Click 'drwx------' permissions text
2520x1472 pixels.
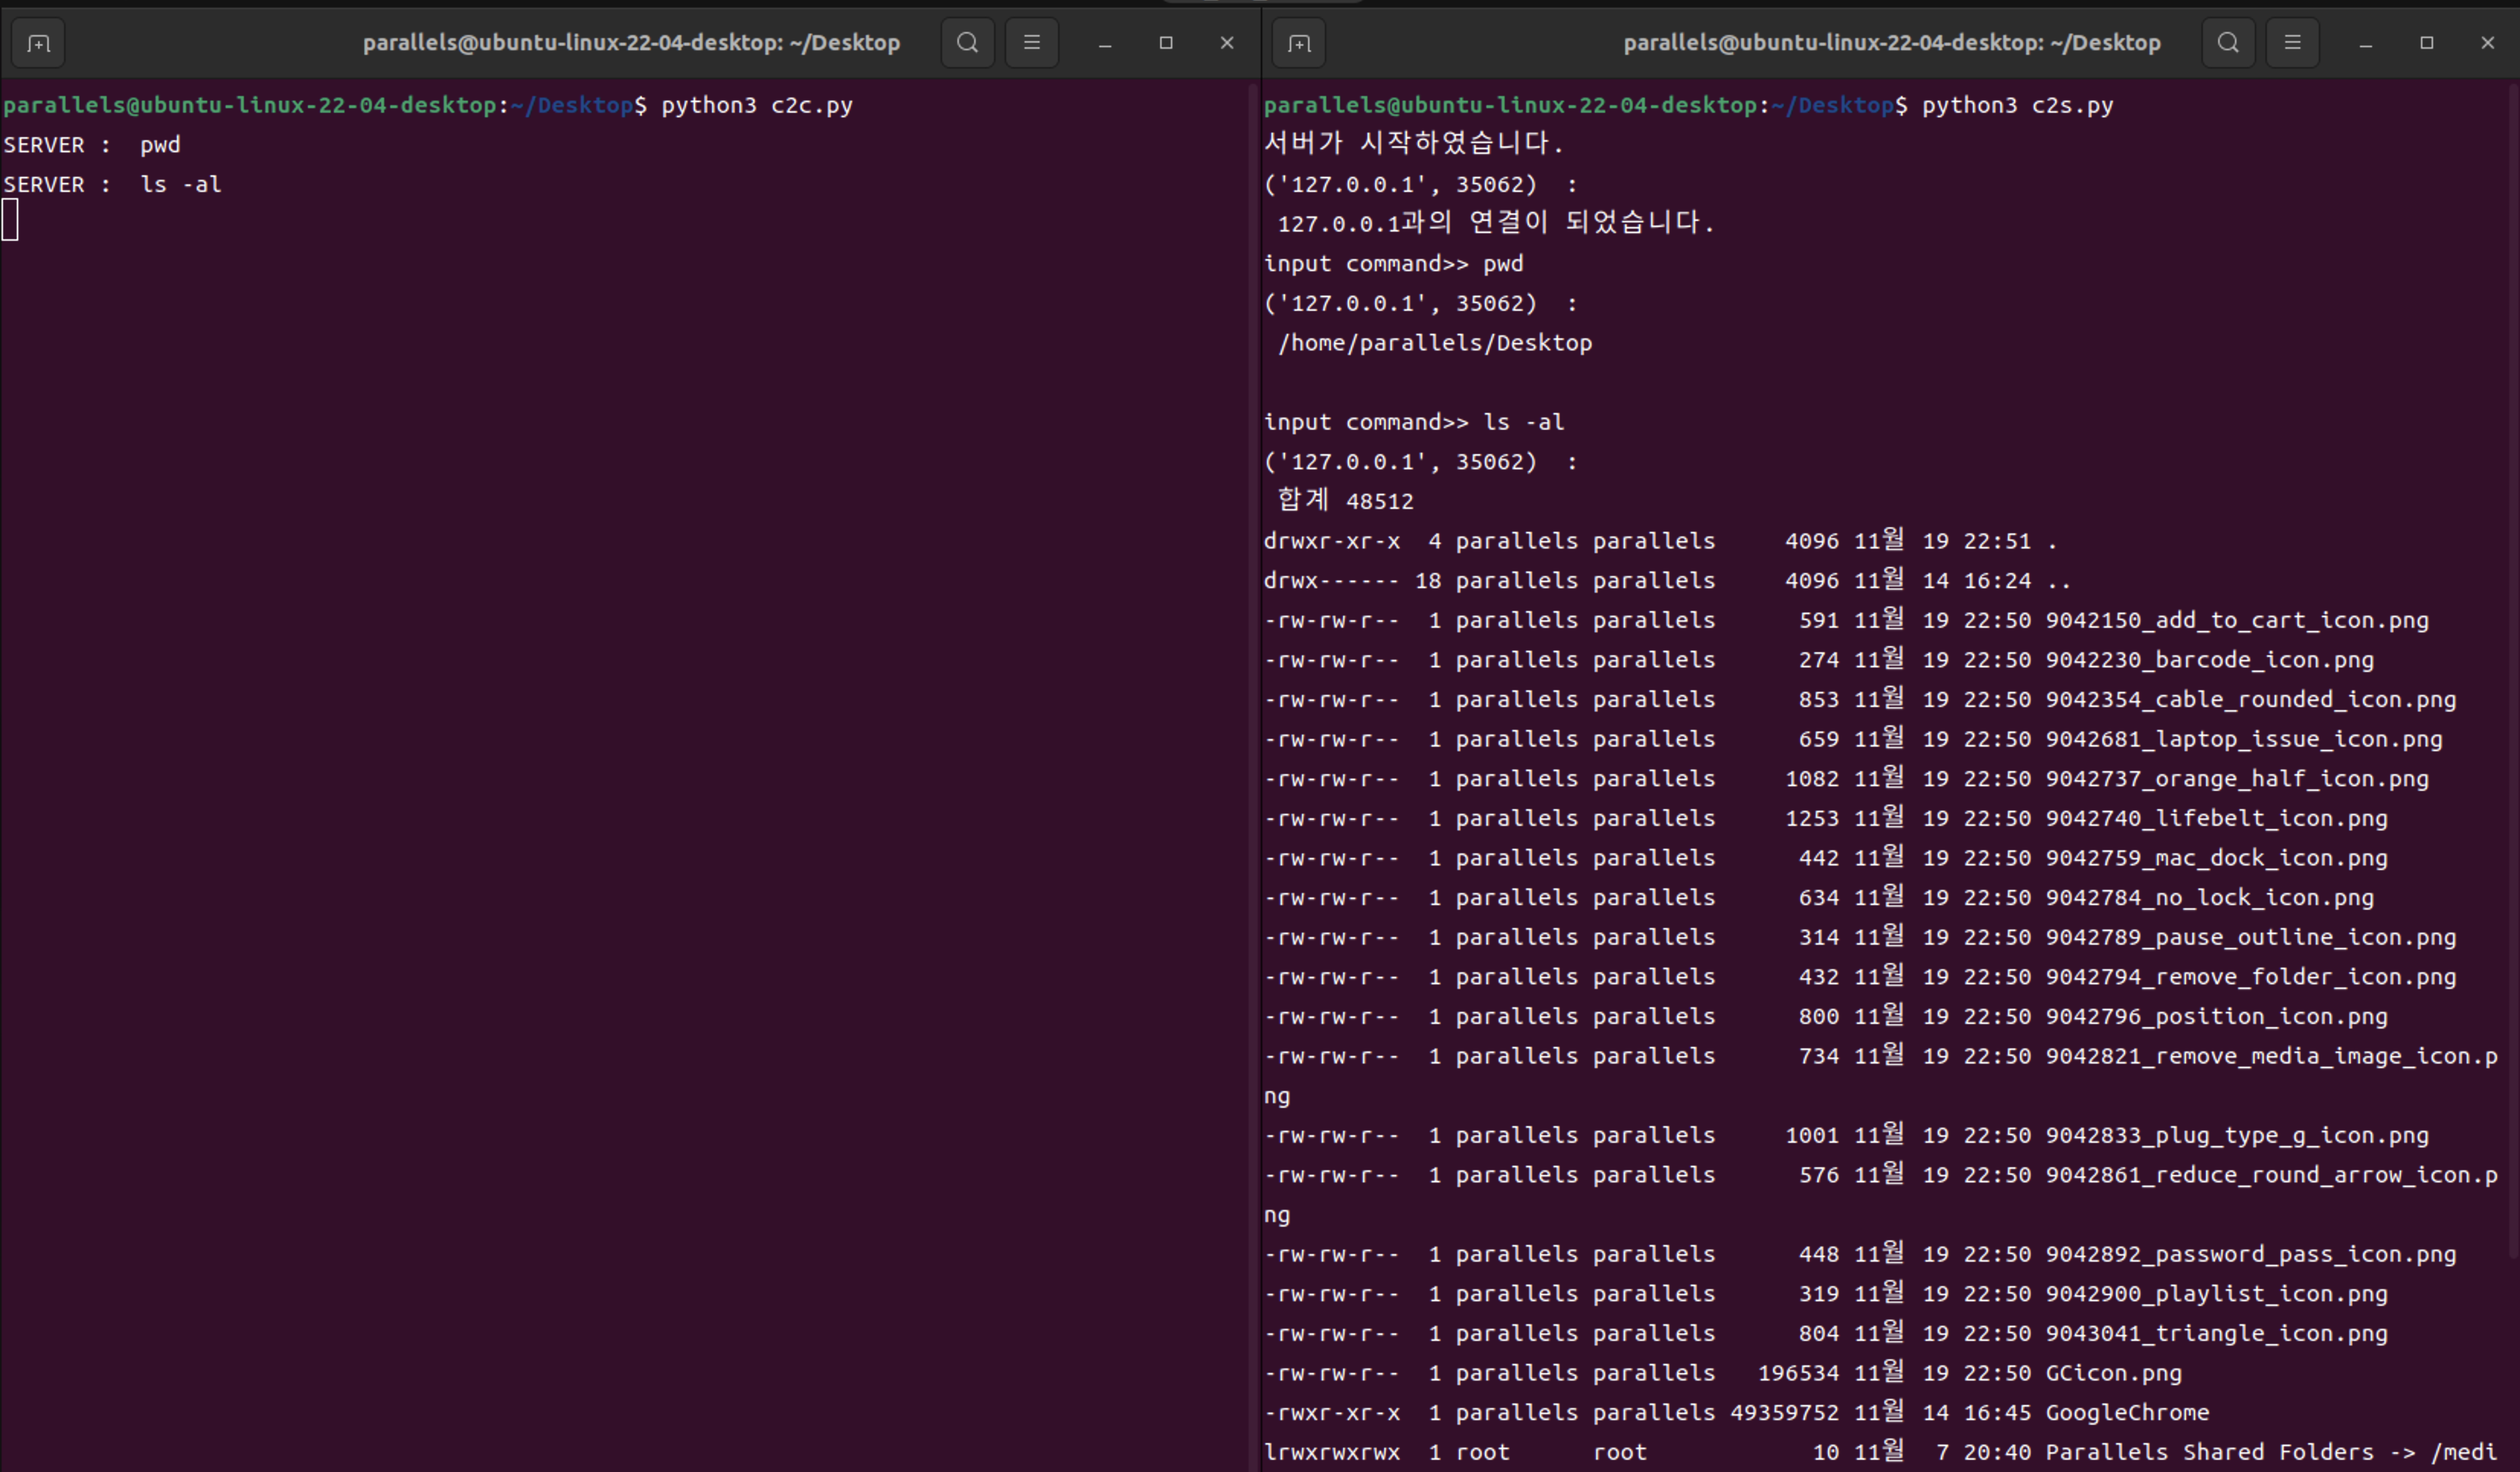pos(1332,581)
